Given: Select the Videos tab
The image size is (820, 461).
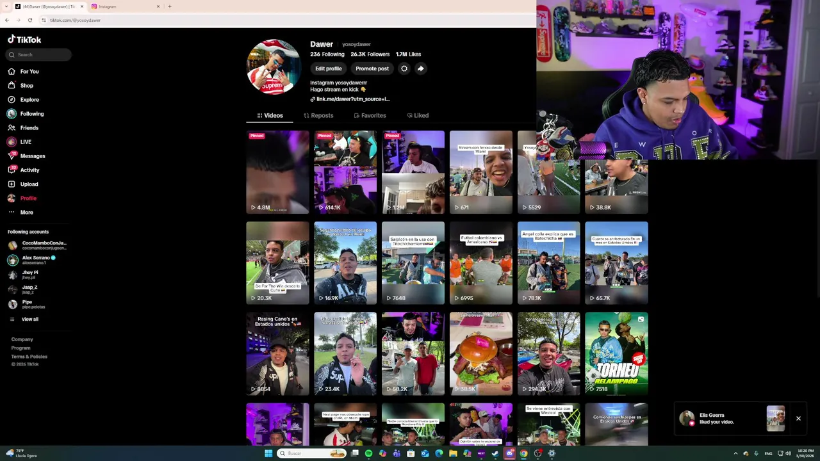Looking at the screenshot, I should [270, 115].
